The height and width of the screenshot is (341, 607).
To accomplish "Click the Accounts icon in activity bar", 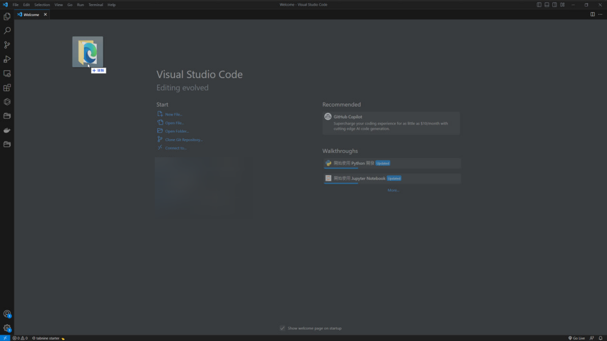I will [x=7, y=314].
